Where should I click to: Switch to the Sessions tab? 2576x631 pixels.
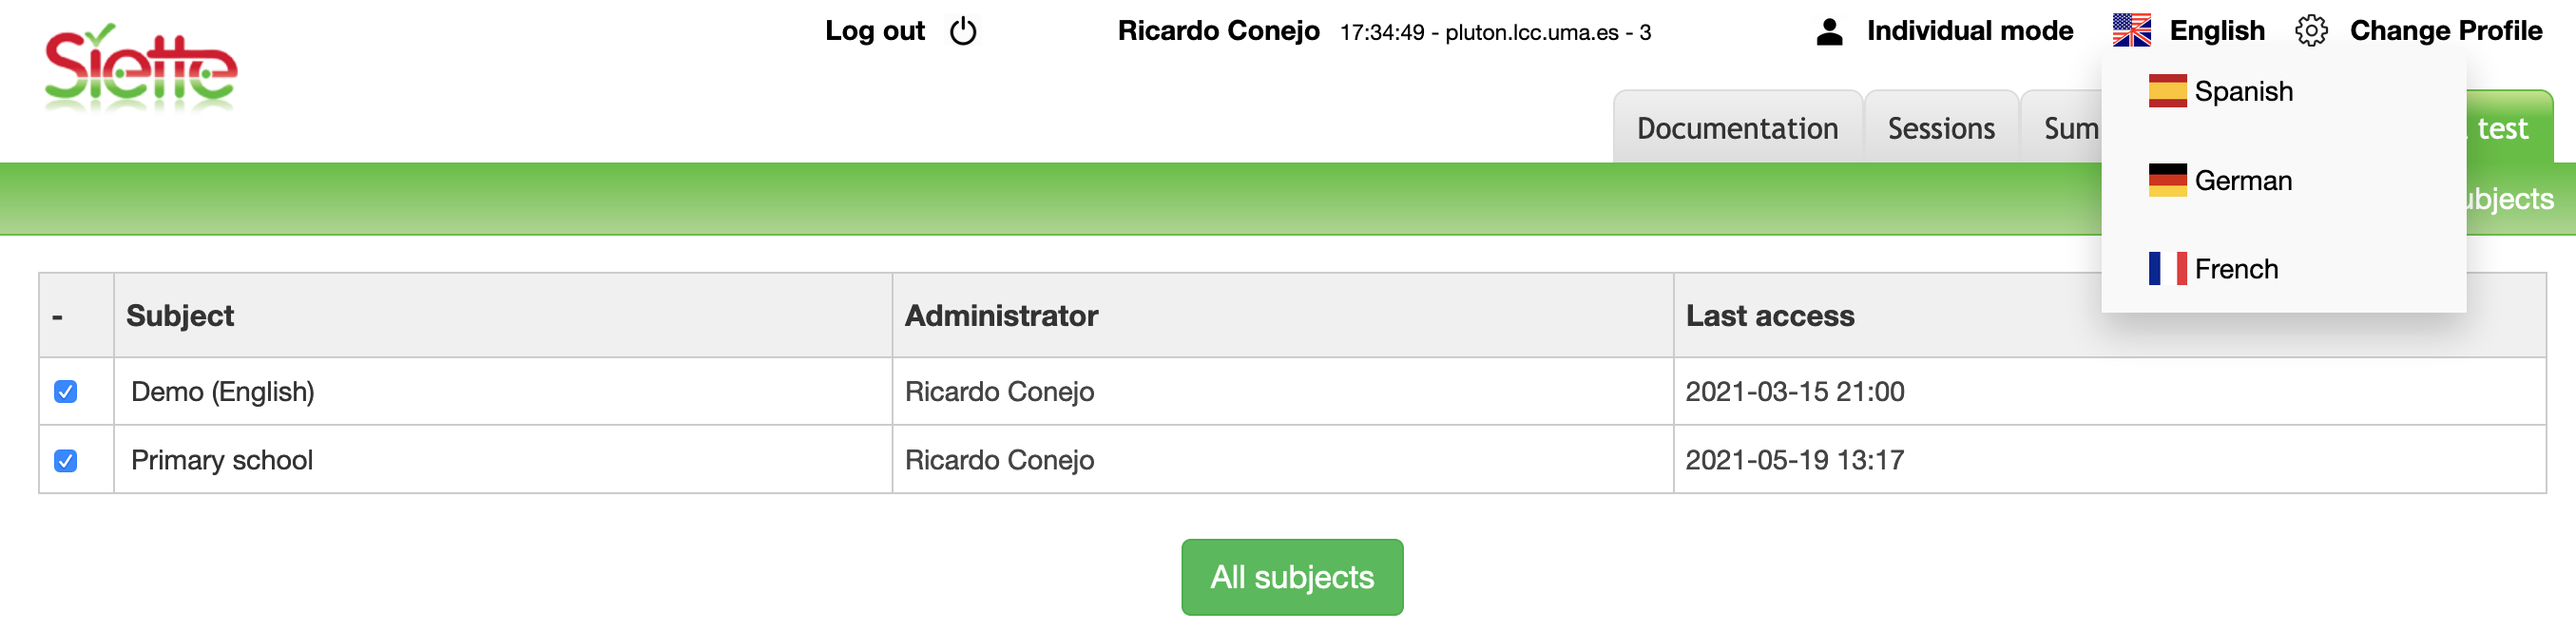click(1940, 128)
